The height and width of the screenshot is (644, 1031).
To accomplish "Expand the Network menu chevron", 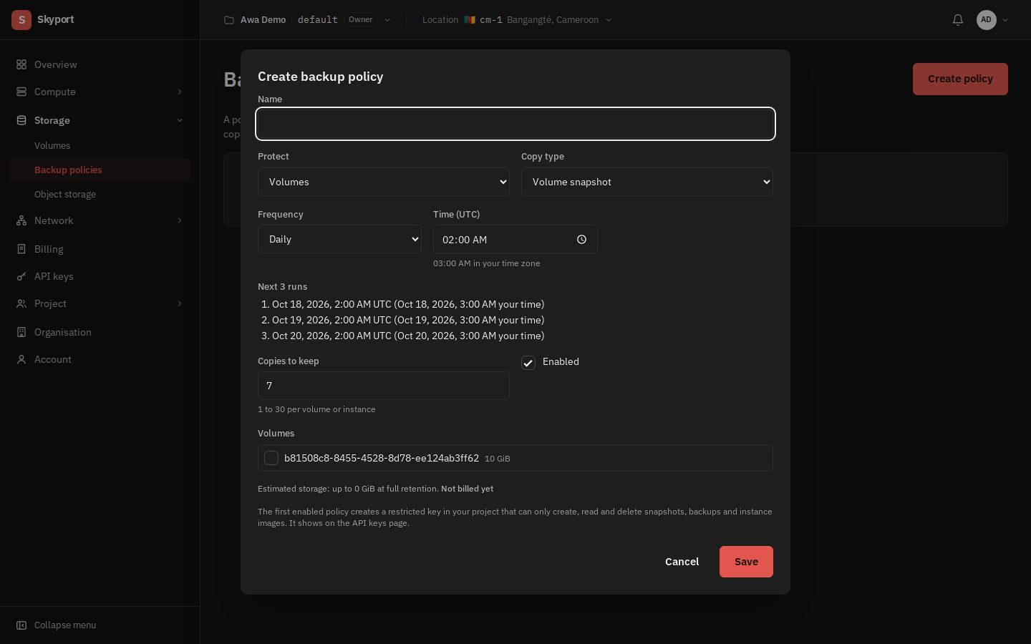I will pyautogui.click(x=180, y=220).
